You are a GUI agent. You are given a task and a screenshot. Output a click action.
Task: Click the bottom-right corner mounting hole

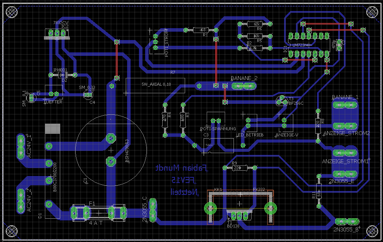[372, 231]
